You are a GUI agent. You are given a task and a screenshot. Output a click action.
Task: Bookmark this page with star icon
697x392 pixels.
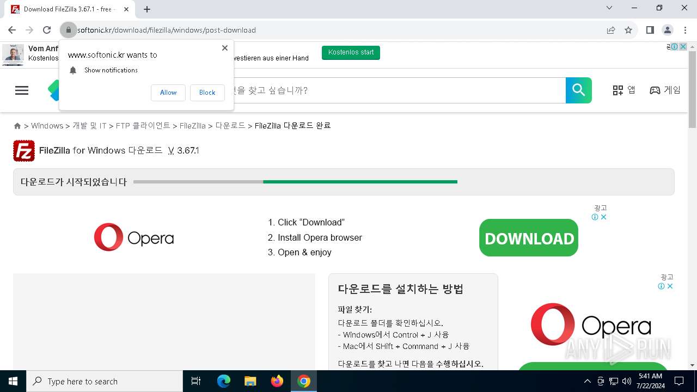coord(628,30)
